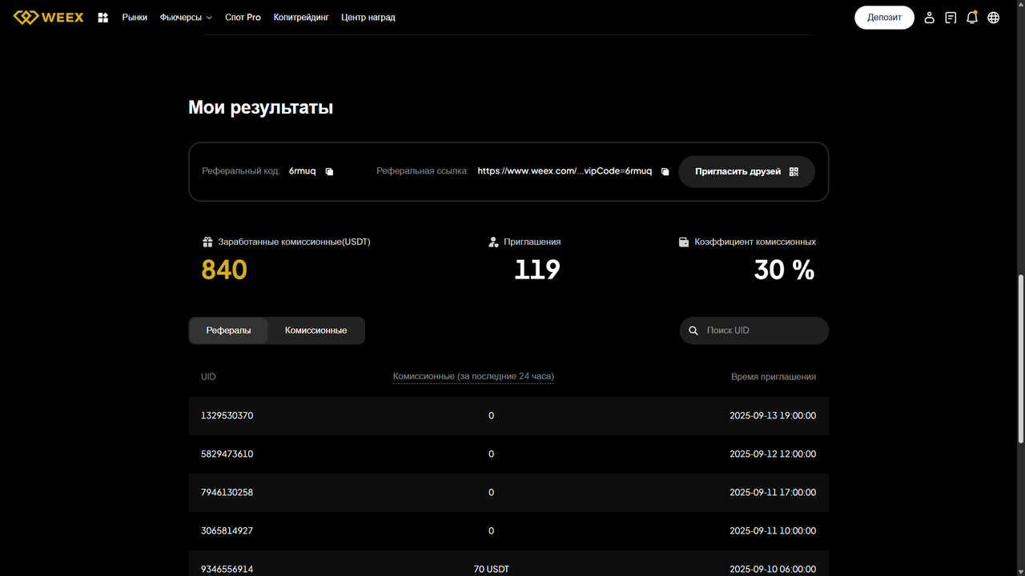Open the notifications bell
The width and height of the screenshot is (1025, 576).
(971, 17)
